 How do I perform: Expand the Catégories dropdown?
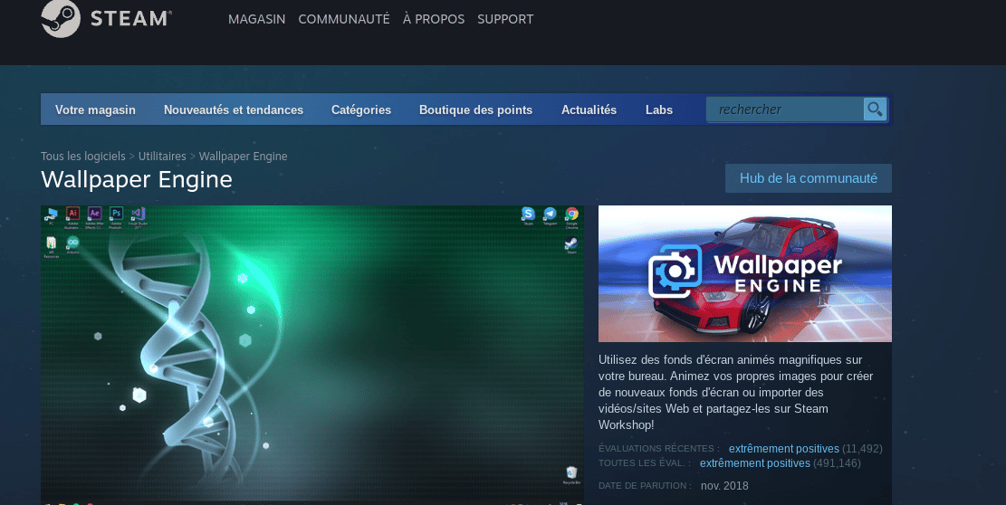tap(361, 110)
